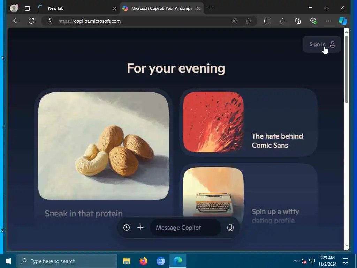
Task: Open Edge Settings and more menu
Action: tap(328, 21)
